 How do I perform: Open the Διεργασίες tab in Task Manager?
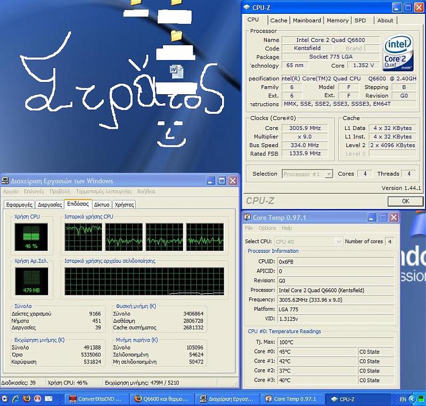(50, 204)
